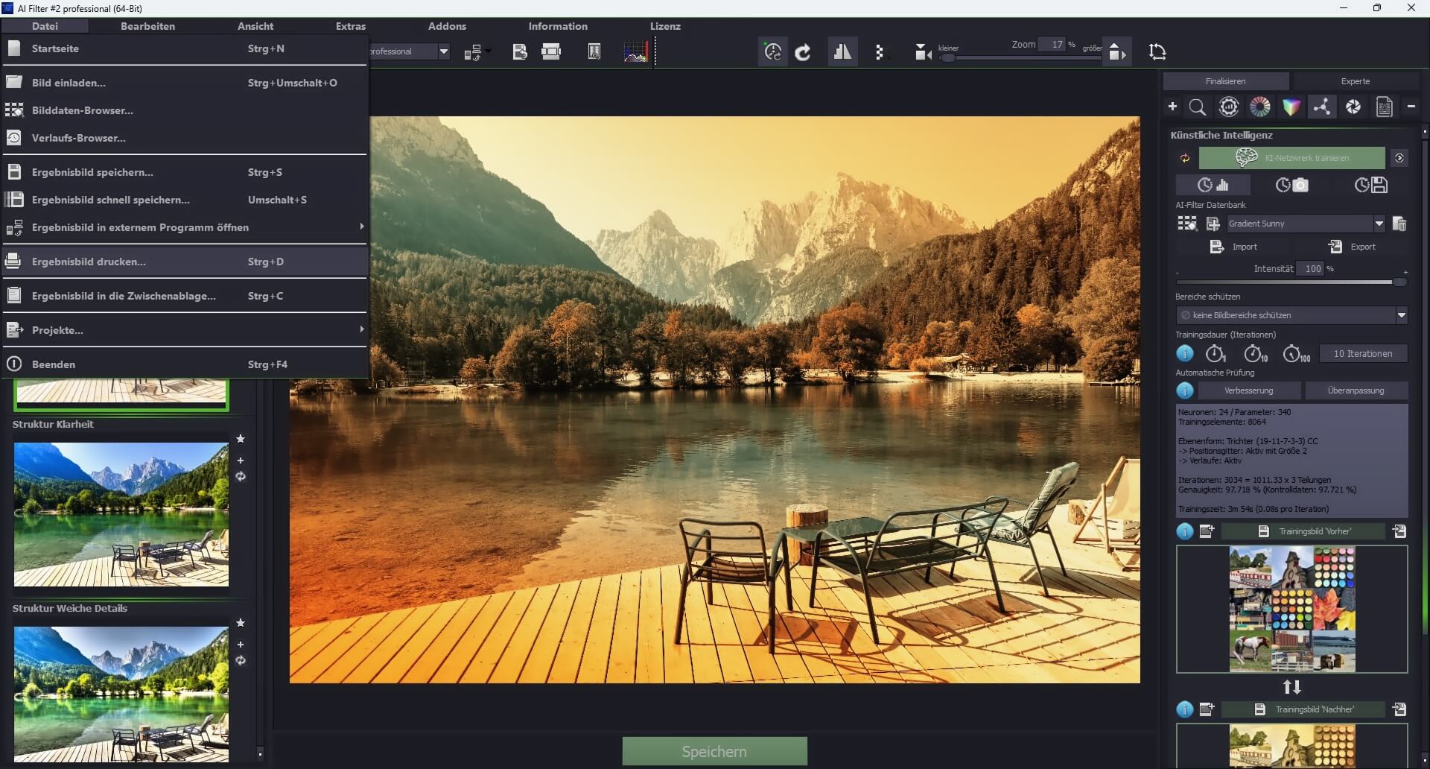Viewport: 1430px width, 769px height.
Task: Select the 'Struktur Klarheit' preset thumbnail
Action: 120,513
